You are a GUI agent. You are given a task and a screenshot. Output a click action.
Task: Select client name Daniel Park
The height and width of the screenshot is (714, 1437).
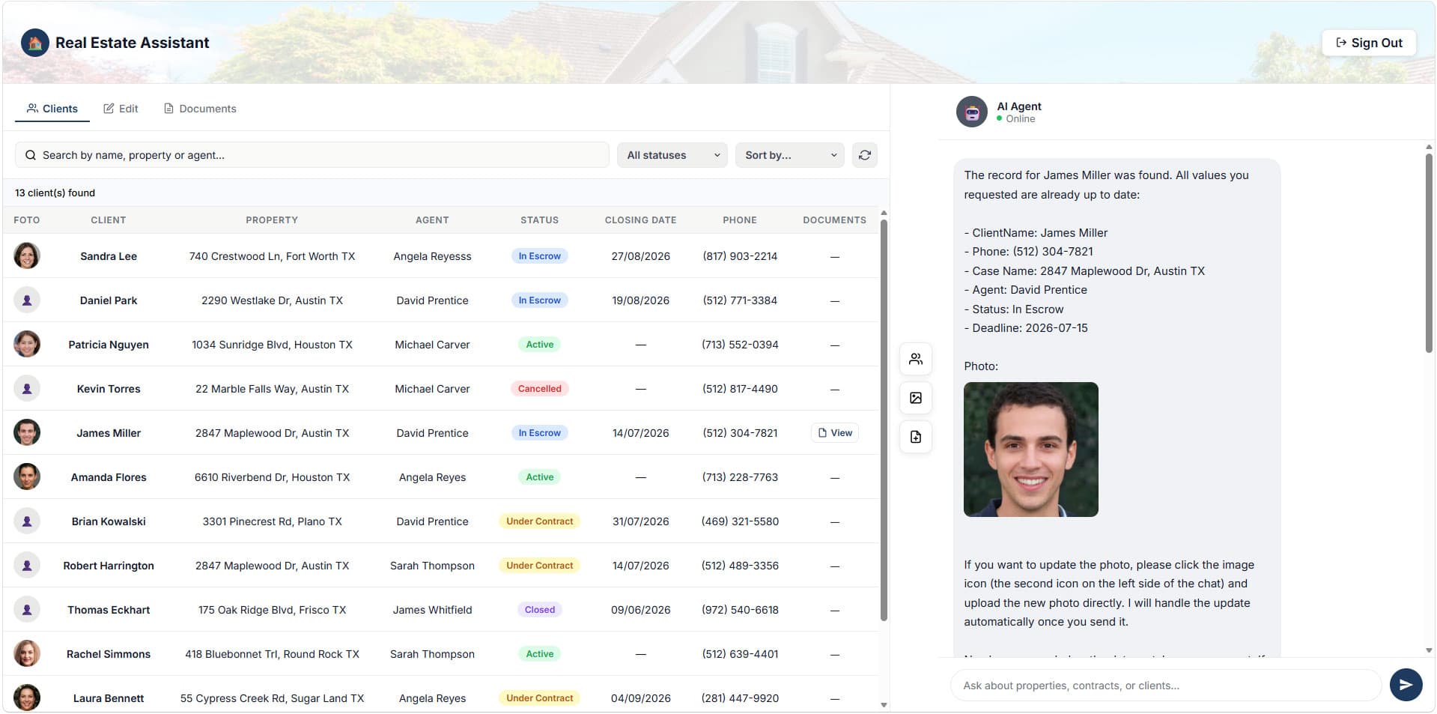[x=109, y=300]
